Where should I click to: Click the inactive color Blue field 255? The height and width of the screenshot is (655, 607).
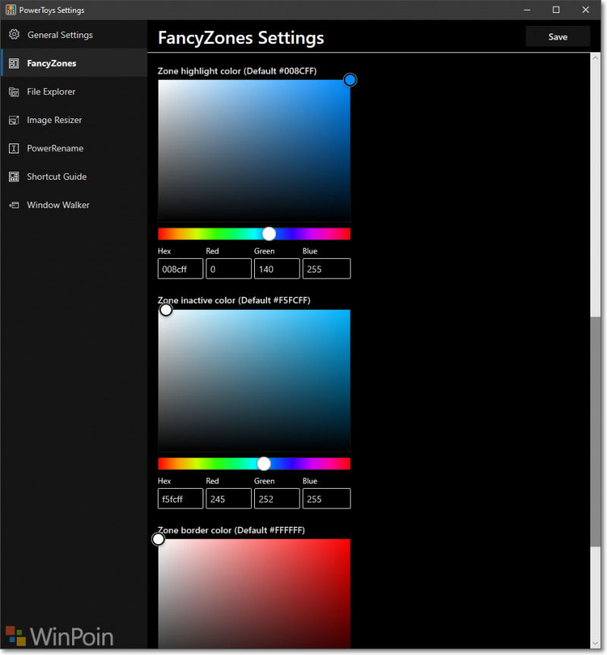point(326,499)
